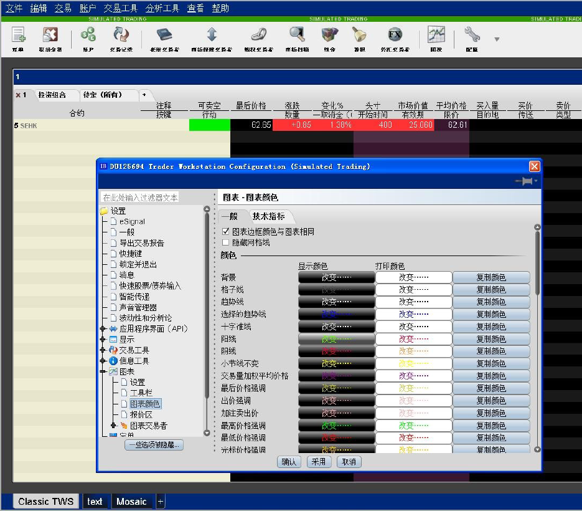Open the 期权交易者 chain-link icon

pos(259,39)
